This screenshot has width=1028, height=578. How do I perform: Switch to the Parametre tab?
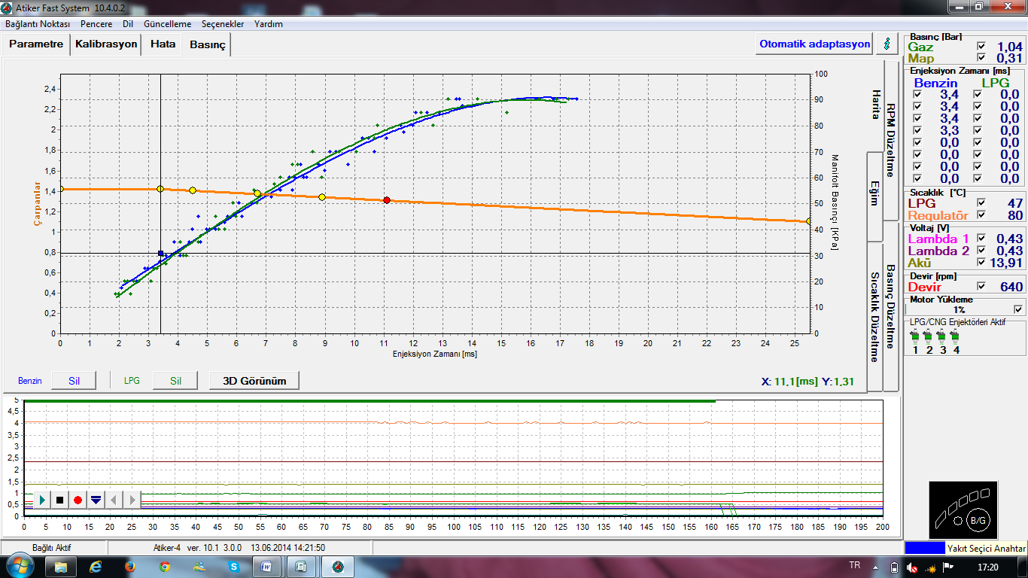point(36,44)
